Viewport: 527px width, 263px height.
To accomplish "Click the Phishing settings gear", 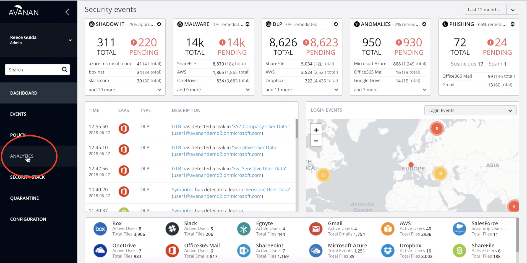I will click(513, 24).
